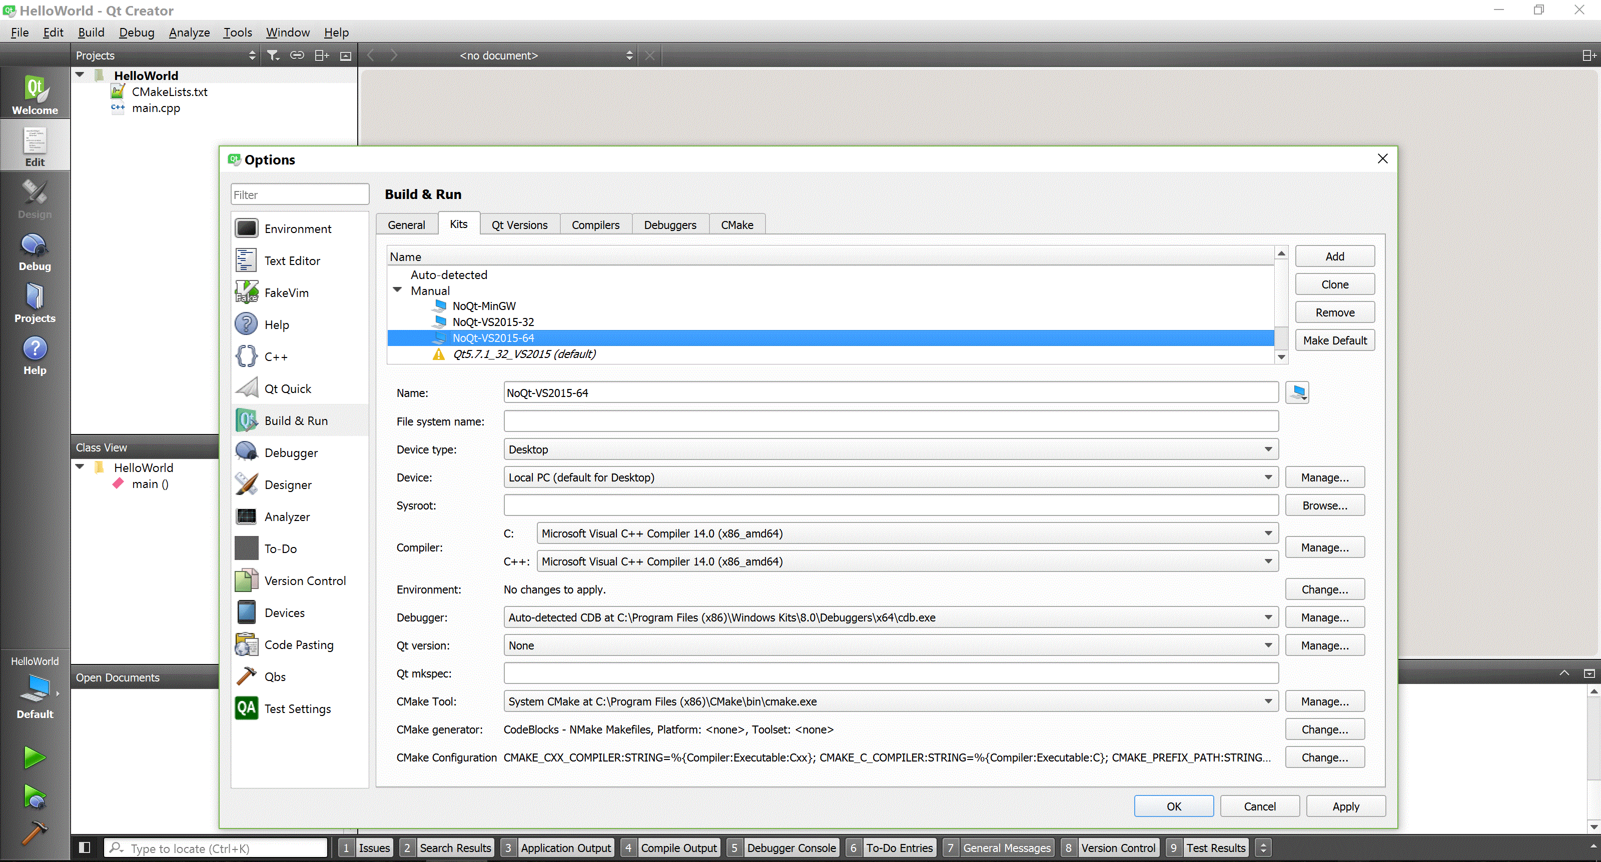Toggle sidebar visibility in status bar
Image resolution: width=1601 pixels, height=862 pixels.
pyautogui.click(x=85, y=847)
